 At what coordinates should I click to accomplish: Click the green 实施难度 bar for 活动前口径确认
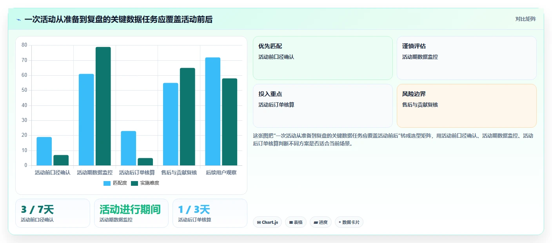tap(61, 160)
